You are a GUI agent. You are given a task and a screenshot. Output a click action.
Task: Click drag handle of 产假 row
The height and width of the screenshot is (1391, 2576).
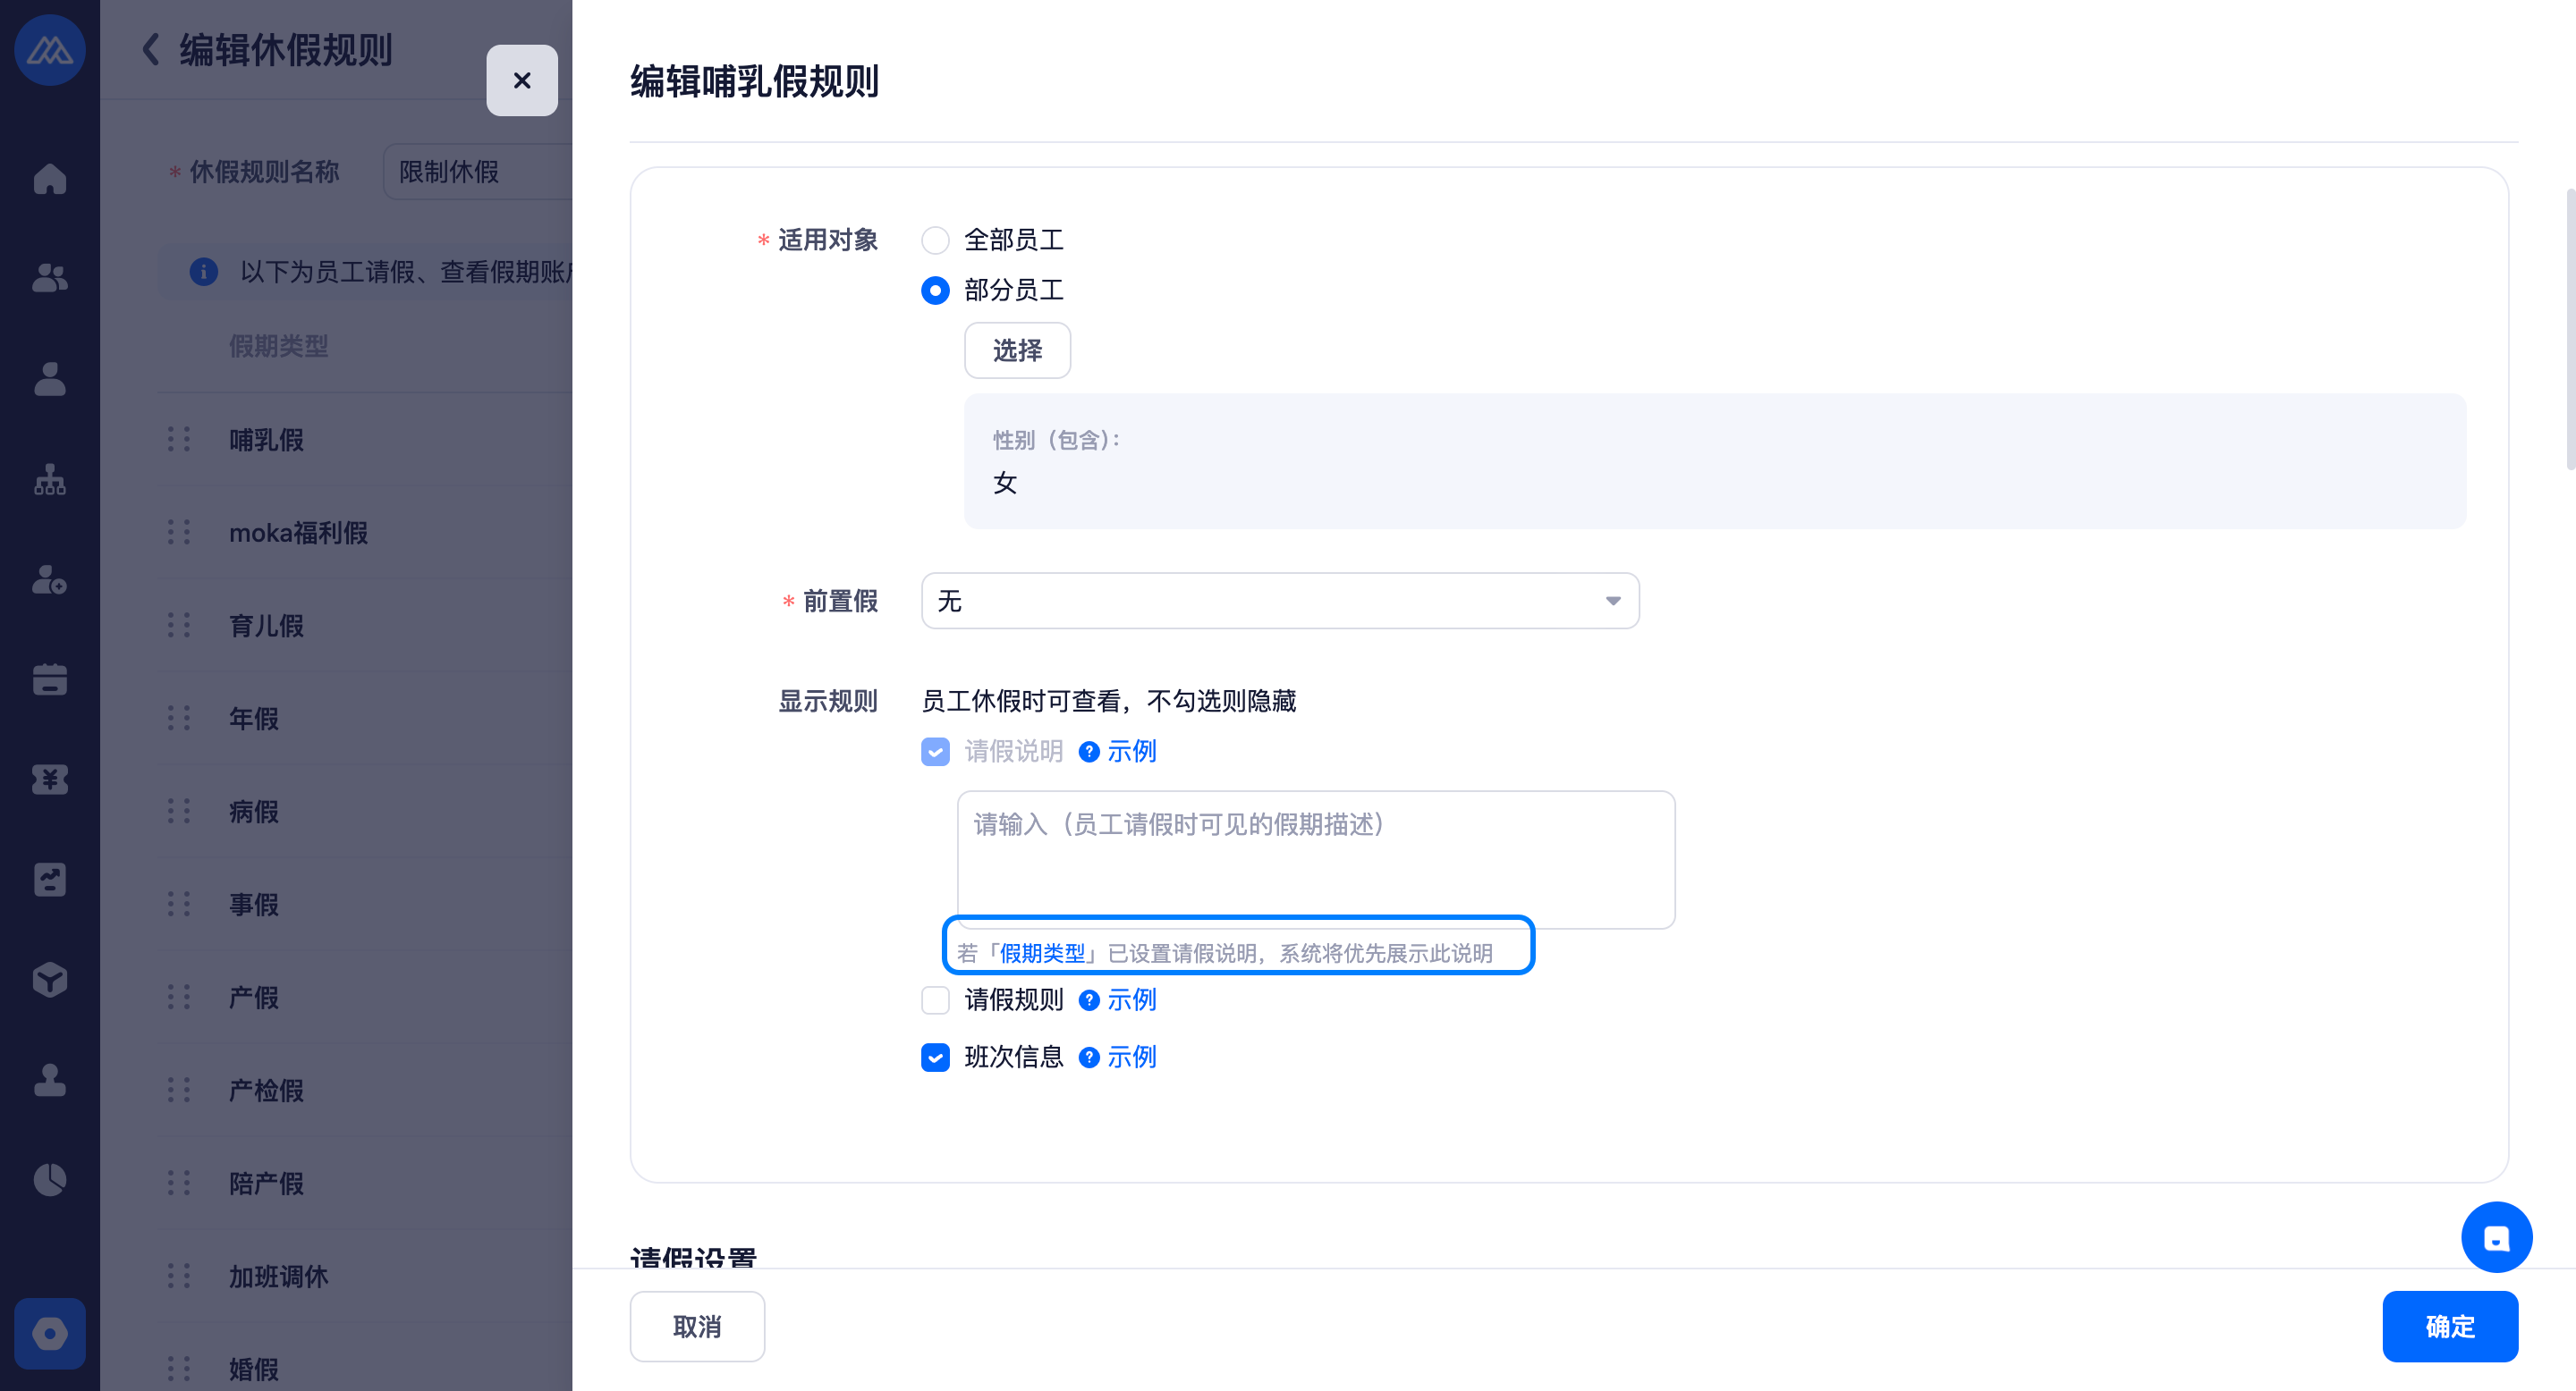point(179,998)
